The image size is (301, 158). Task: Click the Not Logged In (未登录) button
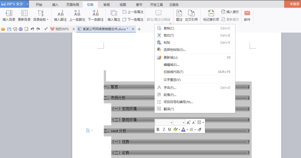pyautogui.click(x=292, y=4)
